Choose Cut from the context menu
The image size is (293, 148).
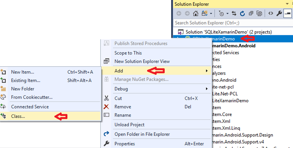tap(156, 98)
